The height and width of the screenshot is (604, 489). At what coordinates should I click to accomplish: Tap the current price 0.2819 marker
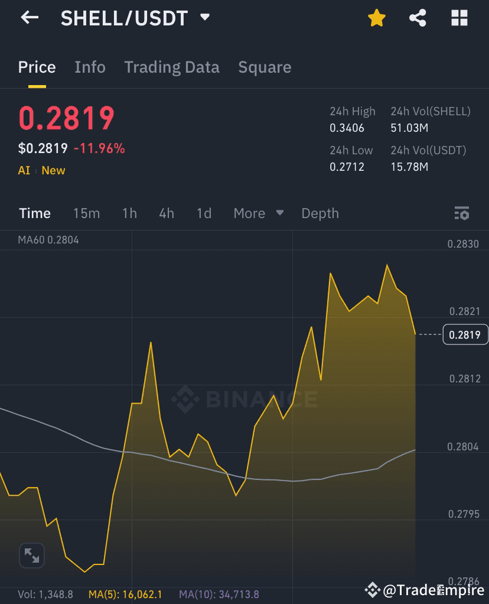click(x=465, y=335)
